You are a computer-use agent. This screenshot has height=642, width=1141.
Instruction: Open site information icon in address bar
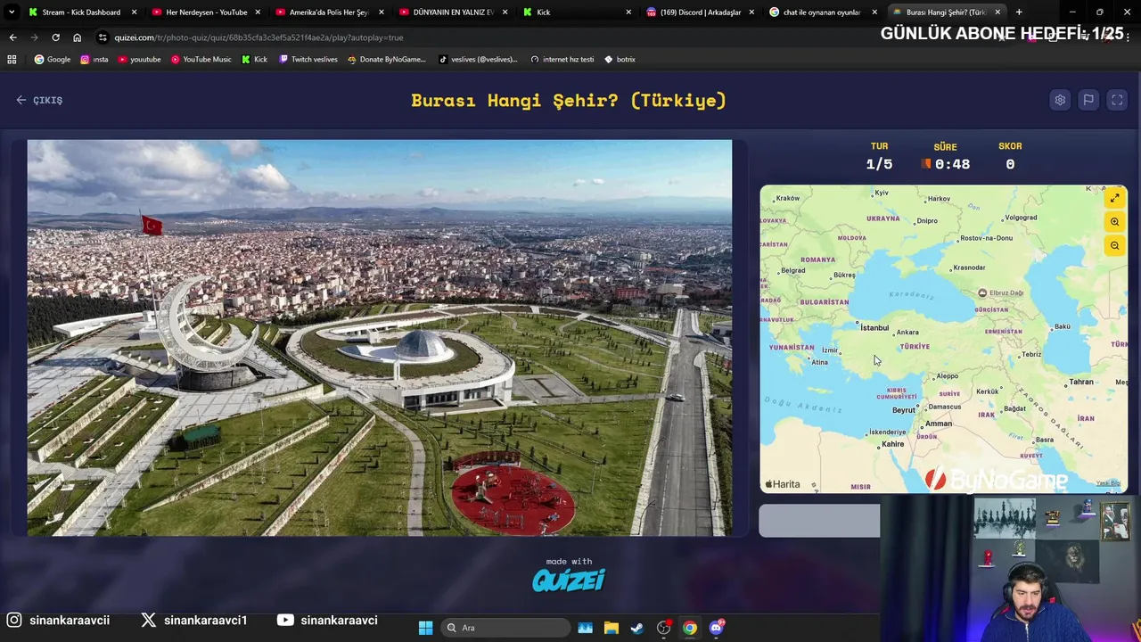(103, 37)
